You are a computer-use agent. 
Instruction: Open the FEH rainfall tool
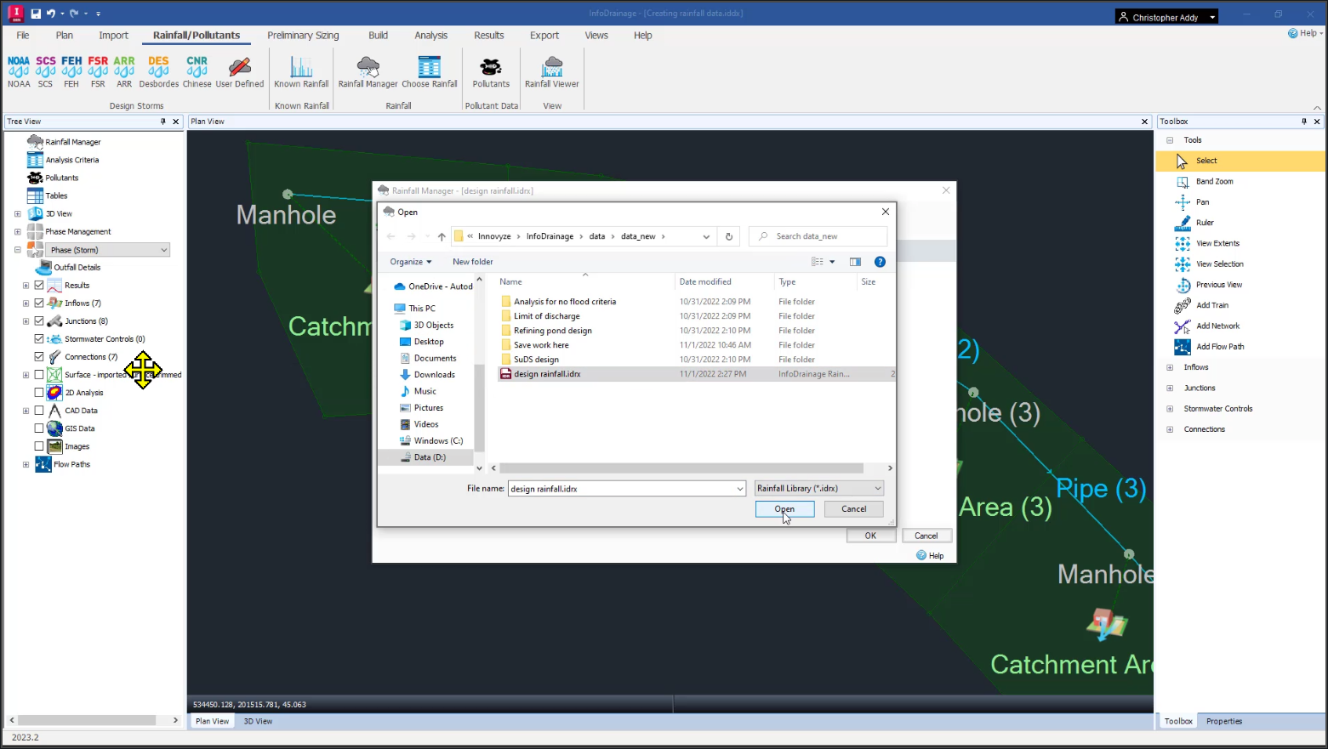point(71,72)
